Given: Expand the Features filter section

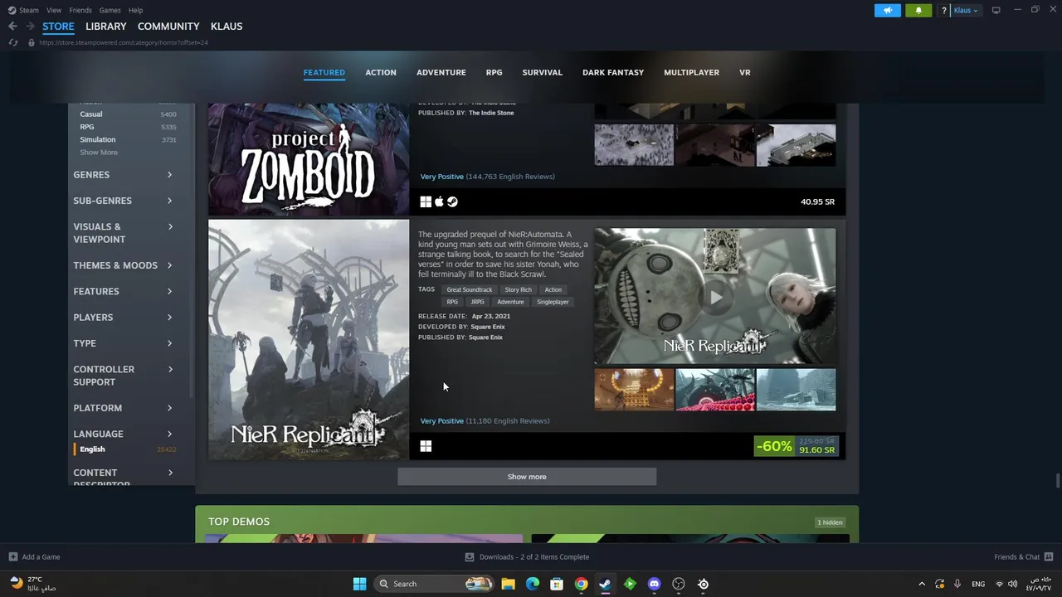Looking at the screenshot, I should (x=123, y=291).
